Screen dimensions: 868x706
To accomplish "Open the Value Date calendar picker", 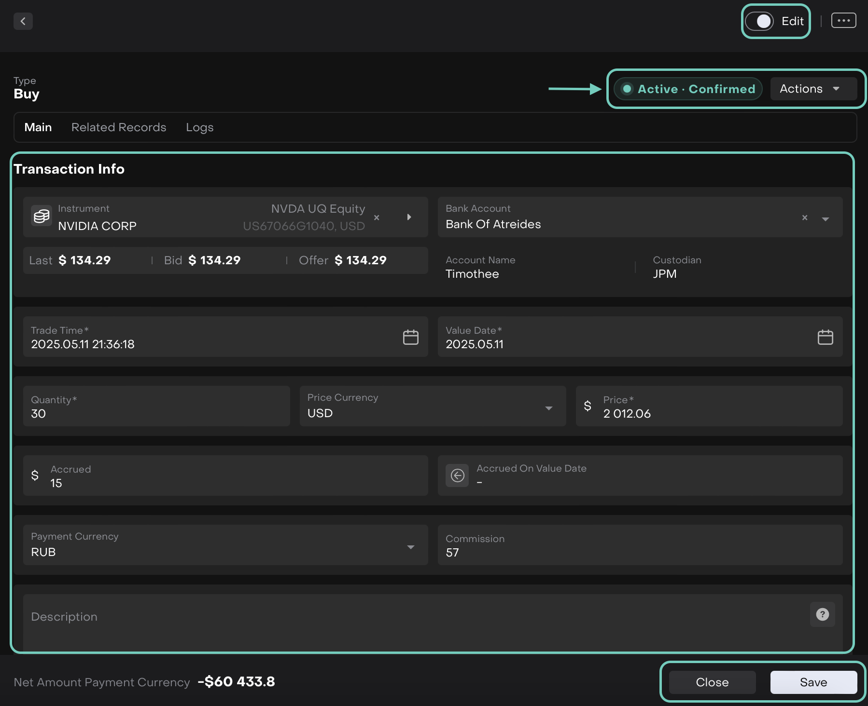I will click(825, 337).
